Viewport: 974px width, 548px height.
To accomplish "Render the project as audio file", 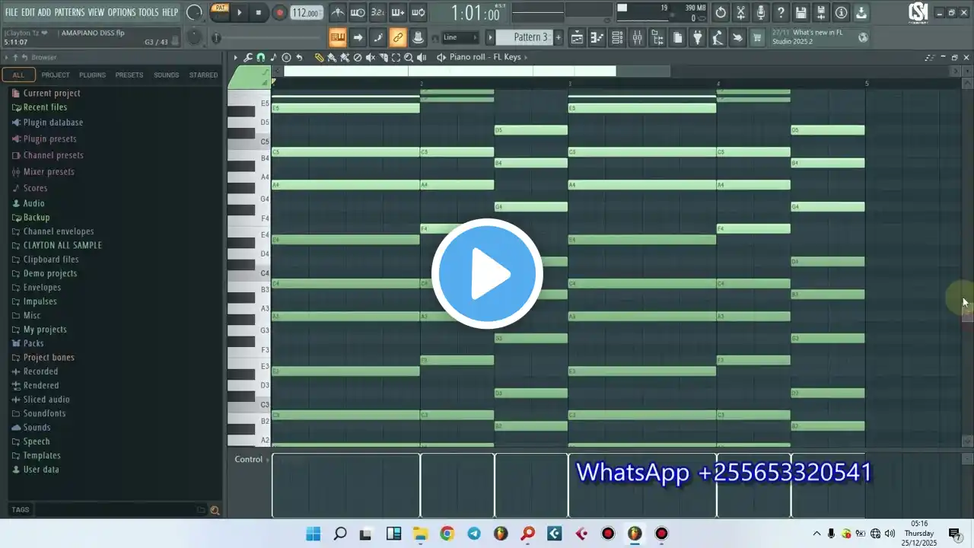I will tap(821, 12).
